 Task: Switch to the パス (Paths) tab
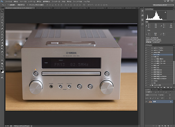coord(161,90)
